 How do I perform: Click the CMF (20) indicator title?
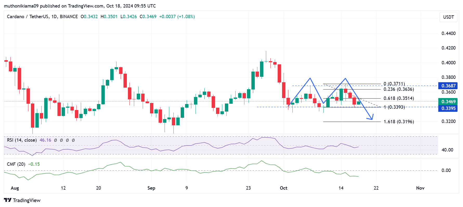point(16,164)
